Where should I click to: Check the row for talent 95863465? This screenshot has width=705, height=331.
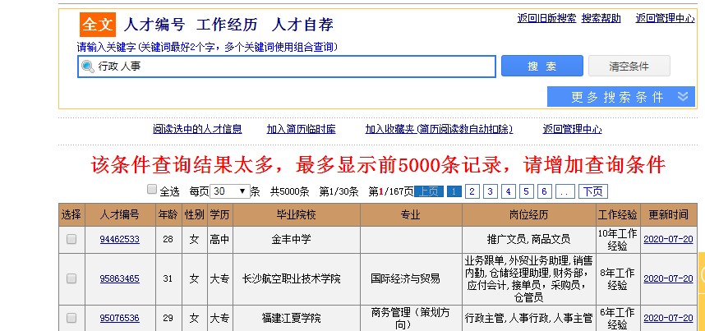pyautogui.click(x=71, y=278)
